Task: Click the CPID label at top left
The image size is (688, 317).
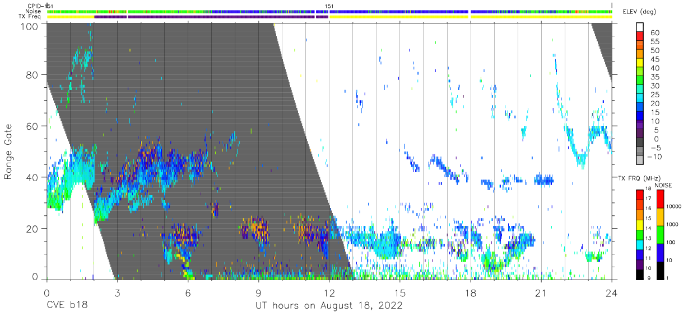Action: (x=36, y=6)
